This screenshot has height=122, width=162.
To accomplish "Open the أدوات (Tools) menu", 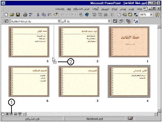I will tap(95, 9).
